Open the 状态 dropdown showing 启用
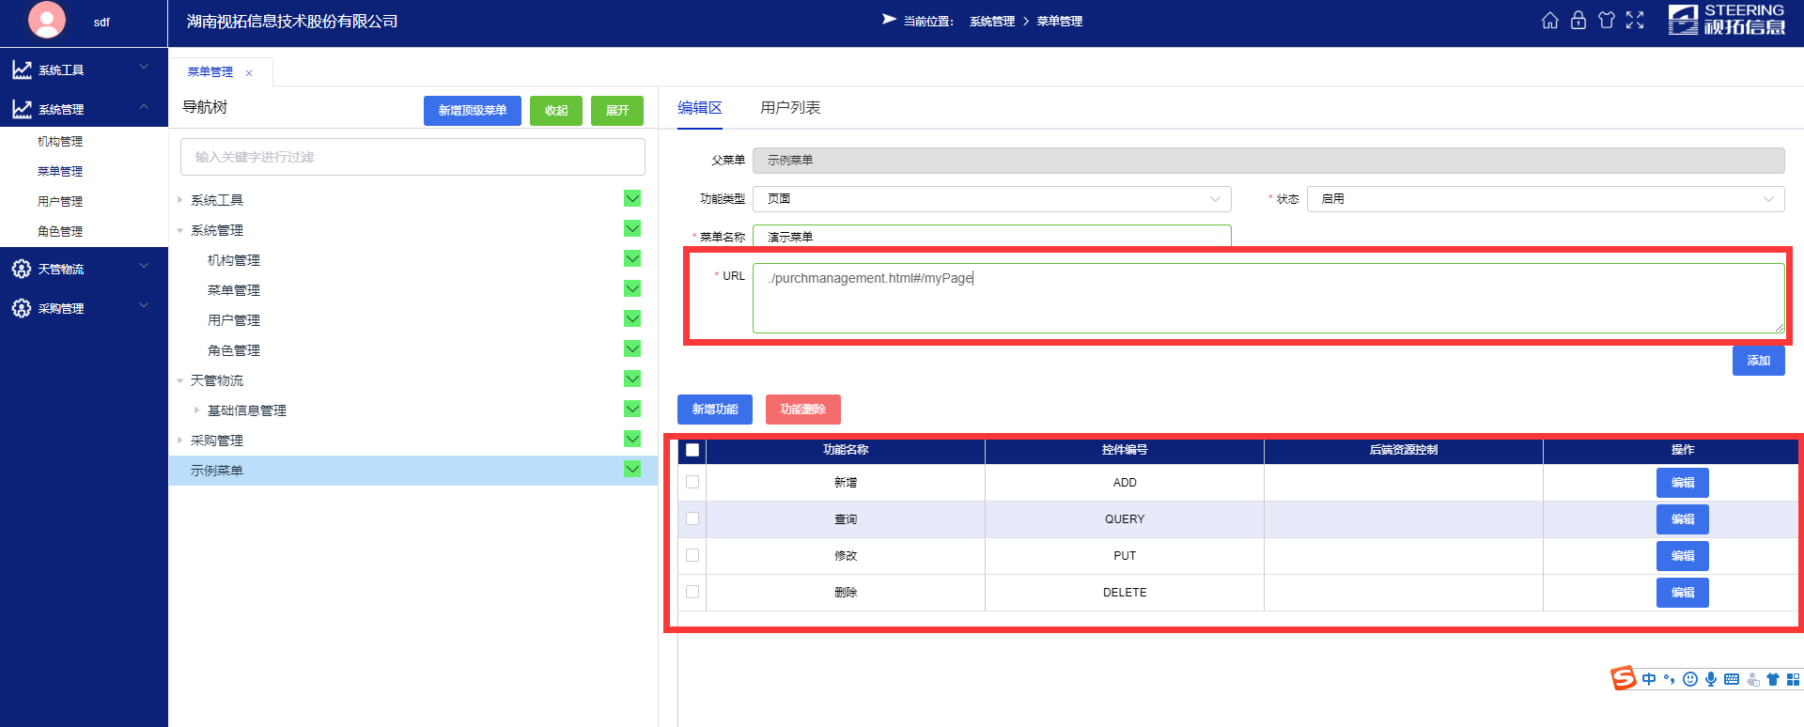The height and width of the screenshot is (727, 1804). pyautogui.click(x=1545, y=199)
